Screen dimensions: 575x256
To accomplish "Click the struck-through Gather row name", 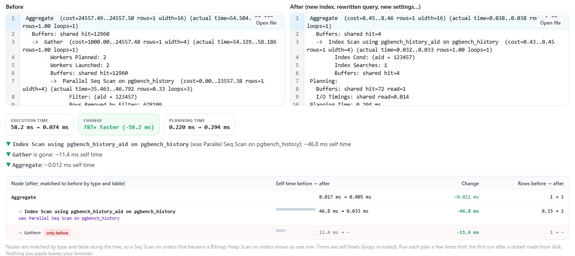I will click(x=32, y=233).
